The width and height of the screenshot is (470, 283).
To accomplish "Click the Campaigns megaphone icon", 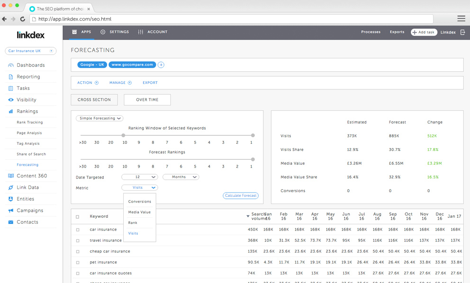I will pyautogui.click(x=11, y=211).
